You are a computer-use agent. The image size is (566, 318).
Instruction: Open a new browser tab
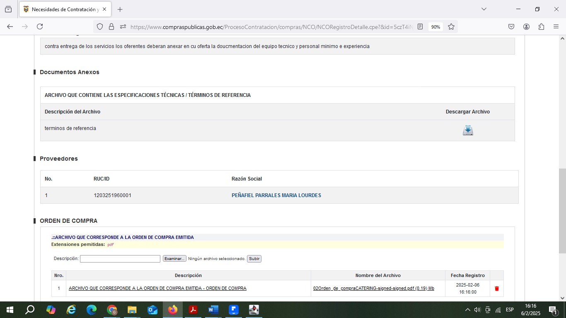[120, 9]
